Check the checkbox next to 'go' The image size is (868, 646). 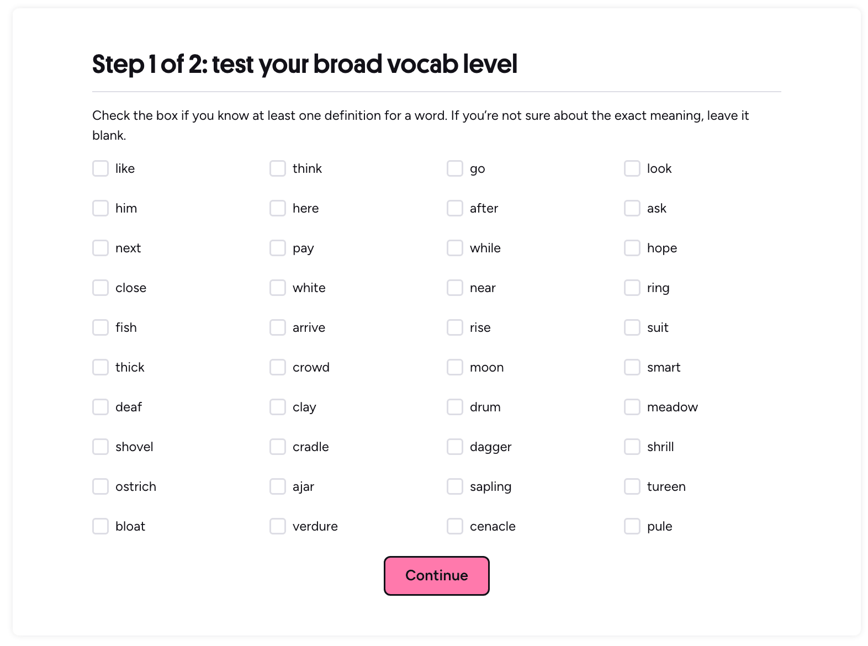click(x=454, y=168)
